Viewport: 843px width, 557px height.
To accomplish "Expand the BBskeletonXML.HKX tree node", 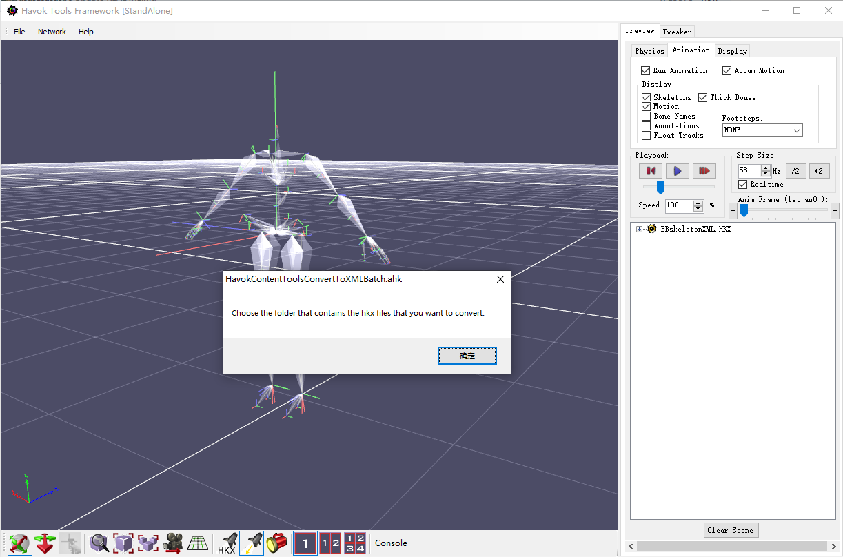I will click(639, 229).
